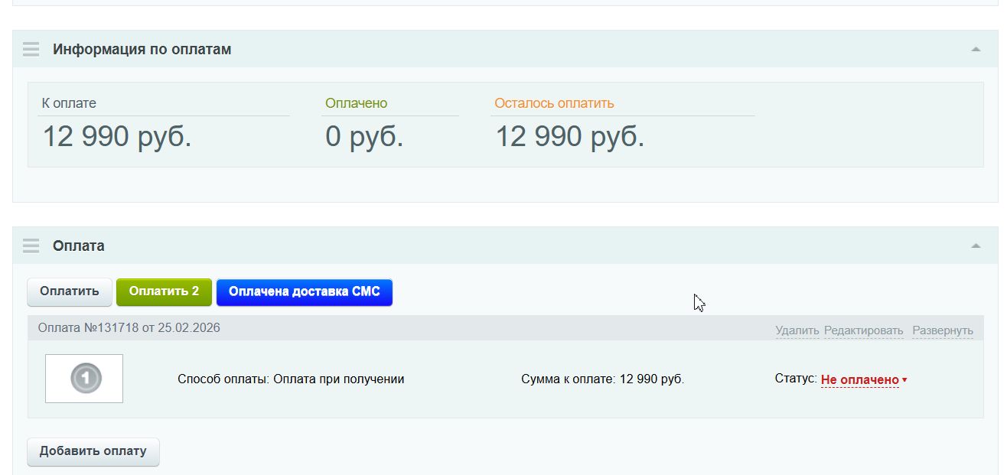The width and height of the screenshot is (1007, 475).
Task: Click the Оплачено column showing 0 руб.
Action: (363, 137)
